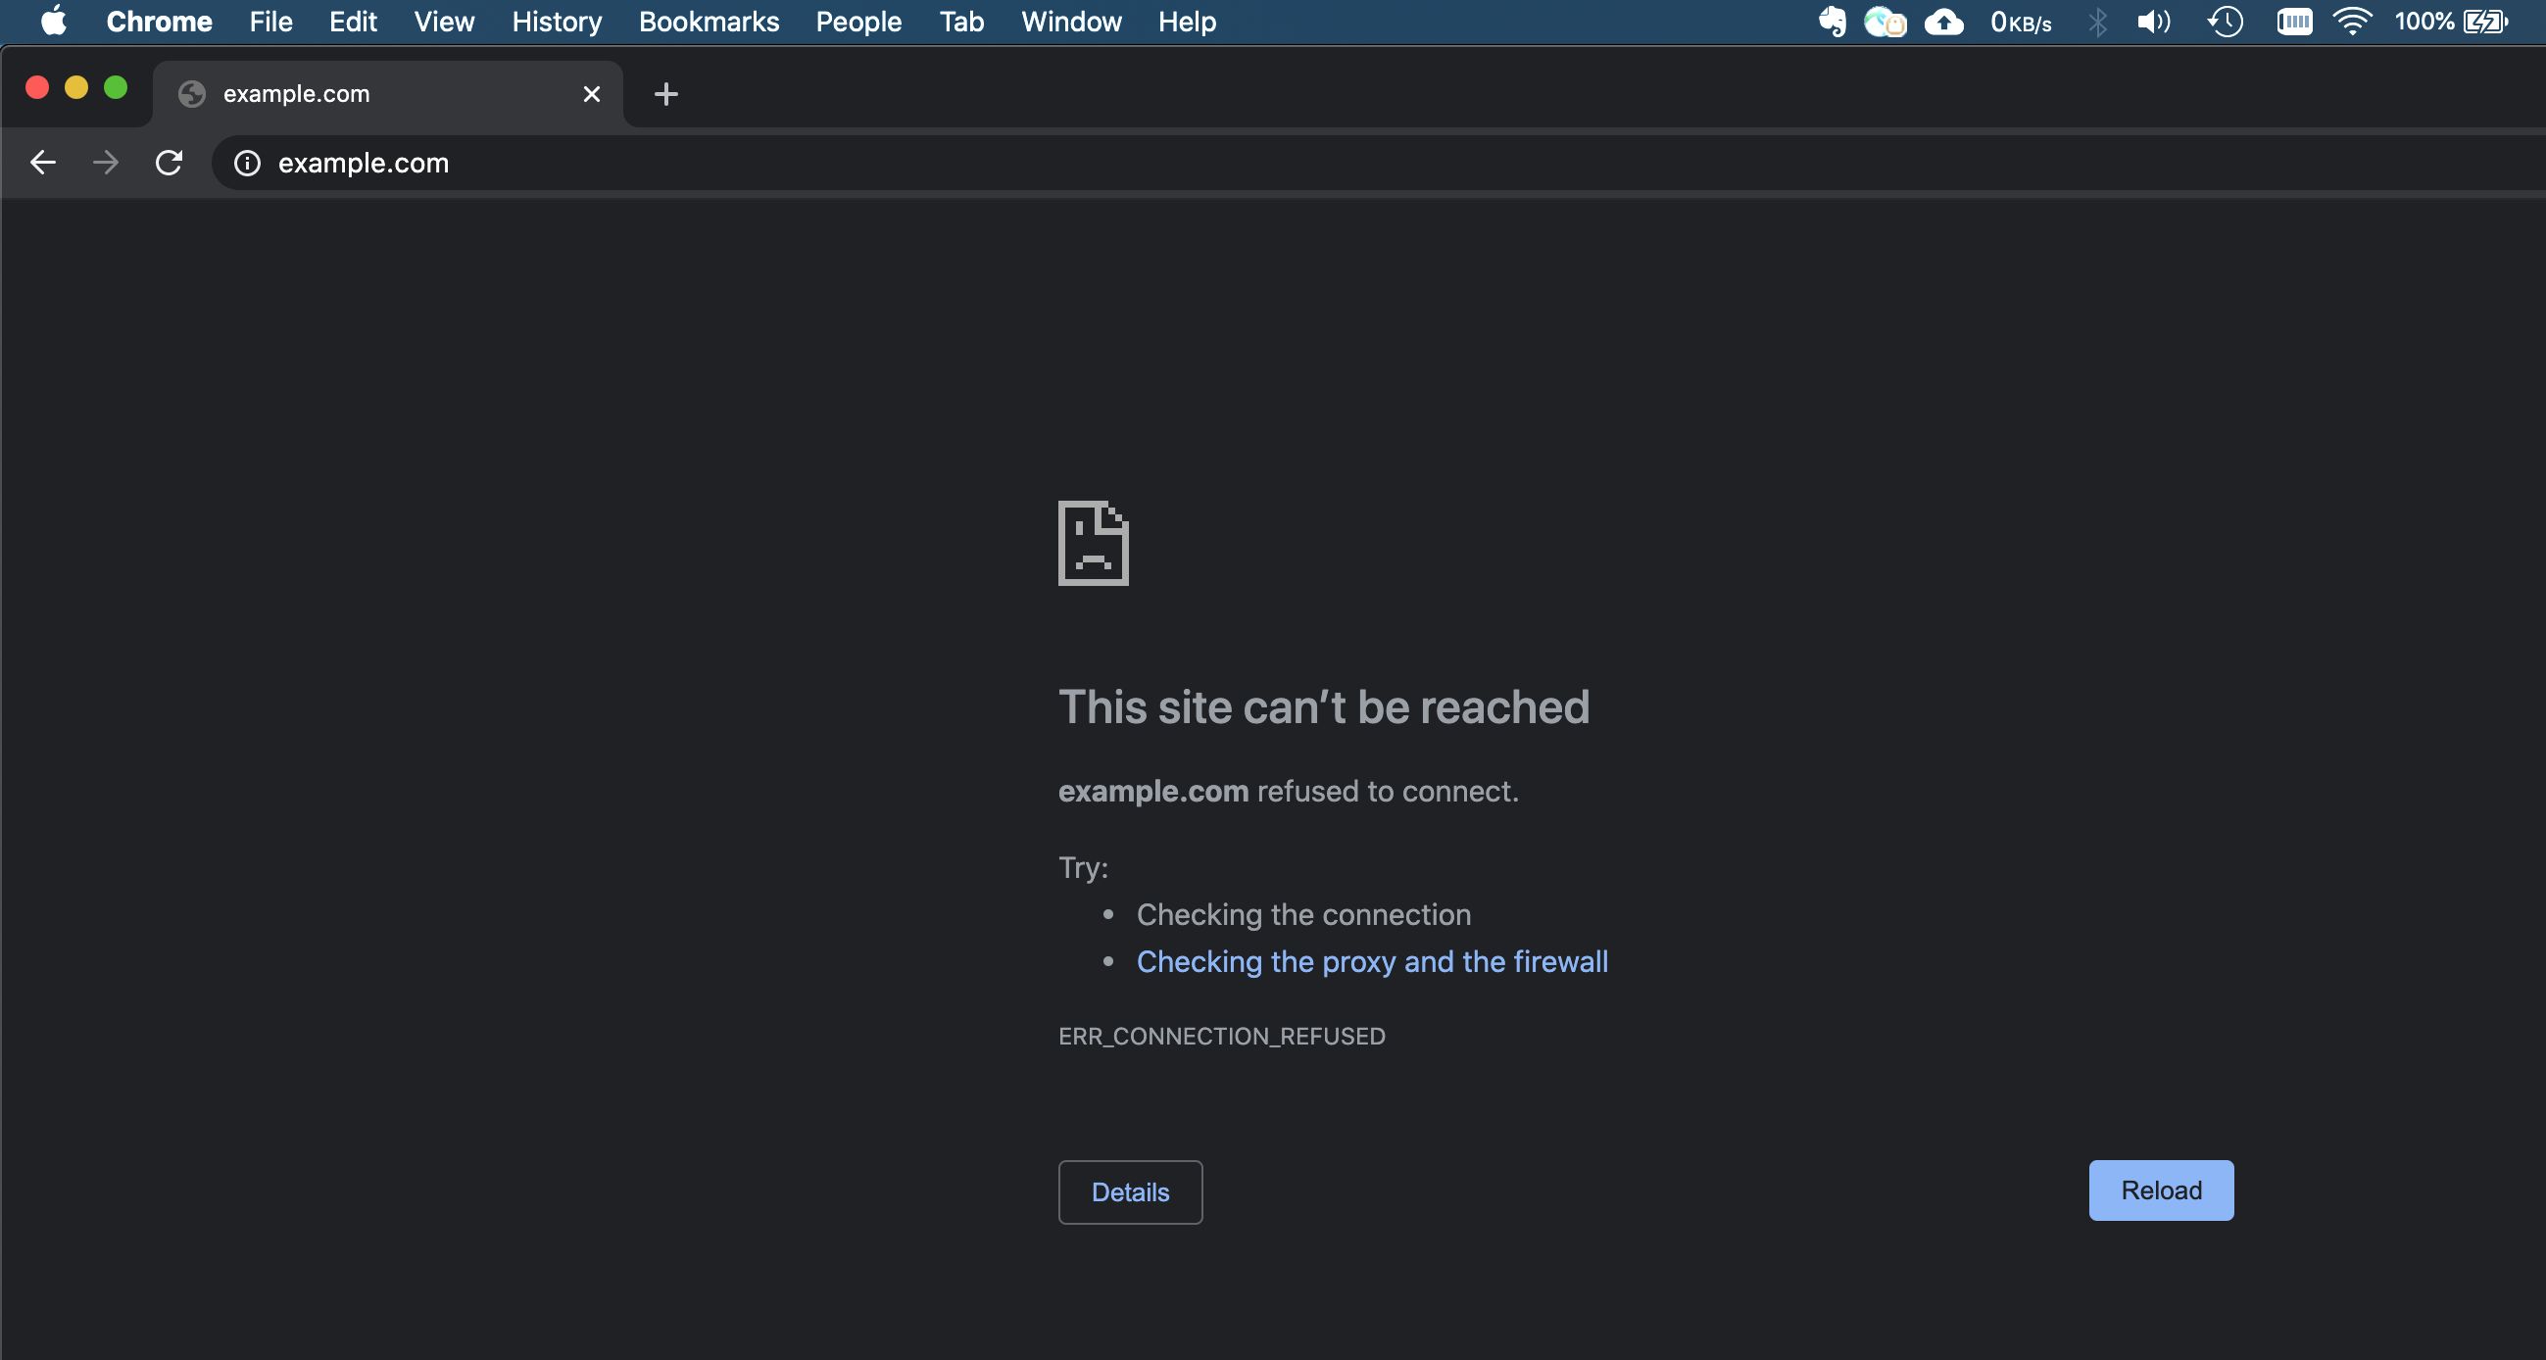Viewport: 2546px width, 1360px height.
Task: Click the green fullscreen window button
Action: pos(116,88)
